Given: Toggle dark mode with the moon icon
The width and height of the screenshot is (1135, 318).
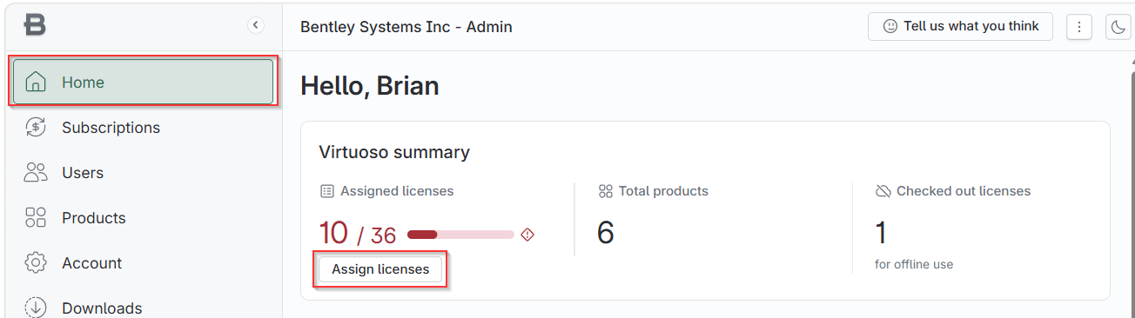Looking at the screenshot, I should click(x=1118, y=27).
